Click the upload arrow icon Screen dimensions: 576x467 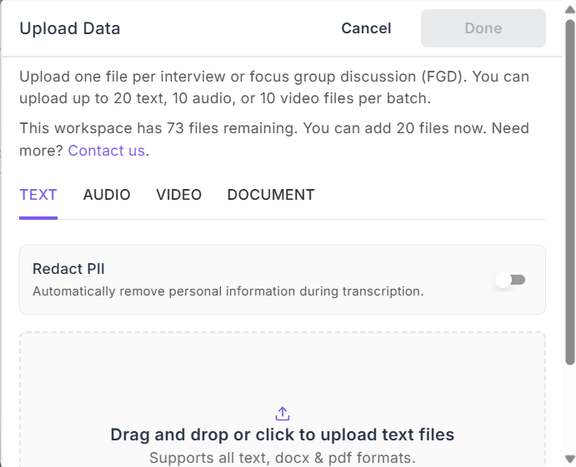(x=282, y=414)
